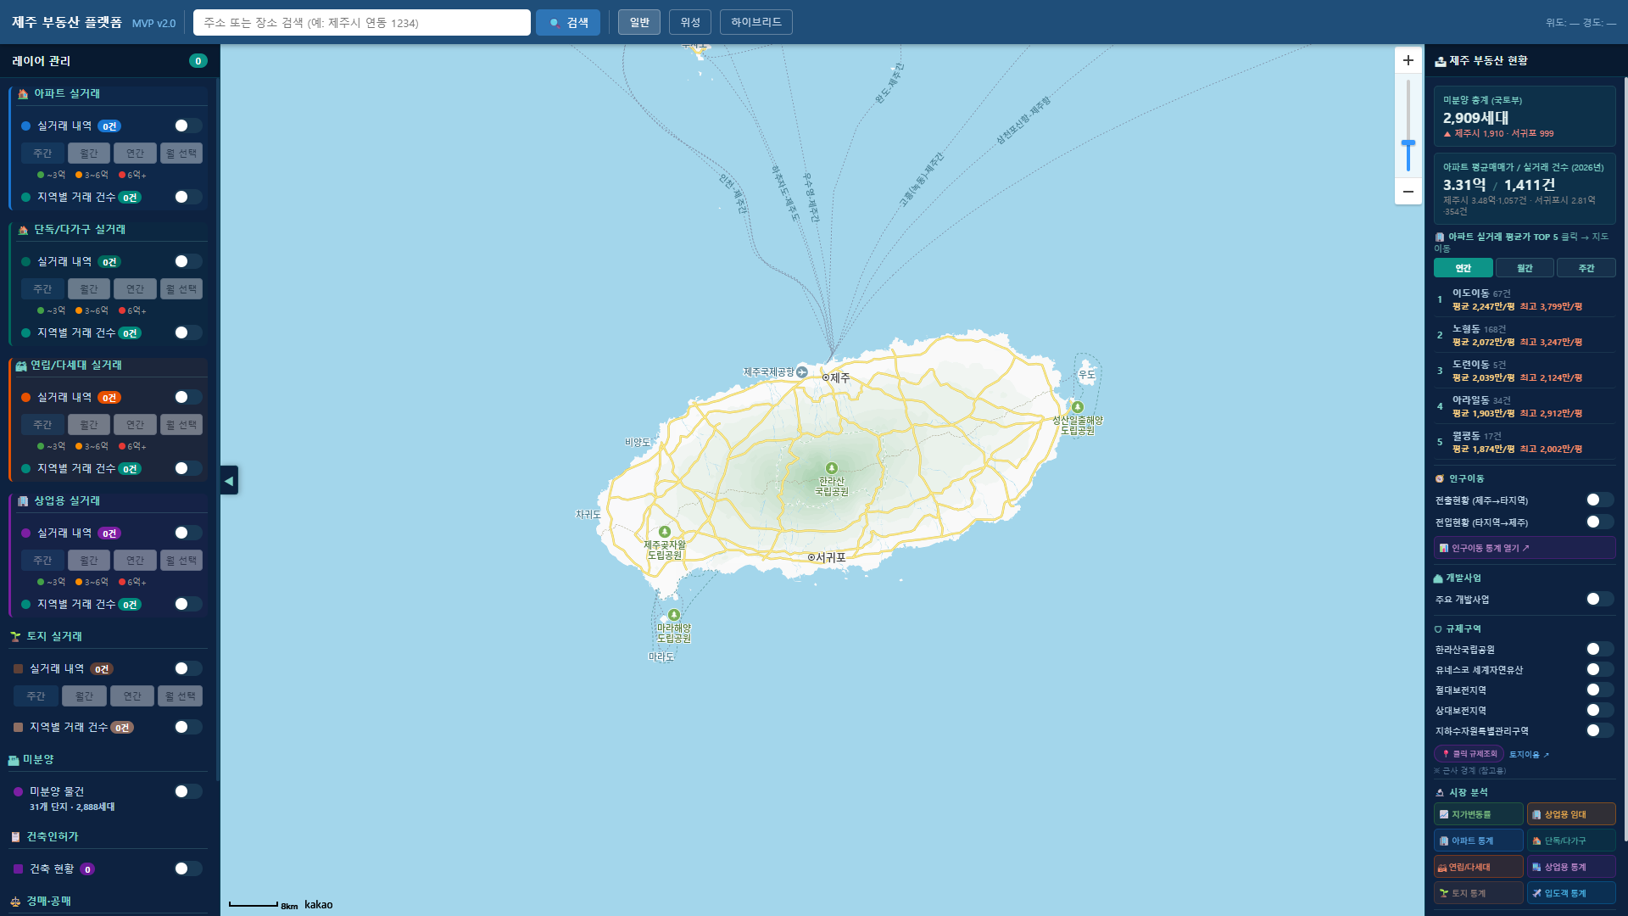The height and width of the screenshot is (916, 1628).
Task: Click the kakao map logo
Action: pos(319,905)
